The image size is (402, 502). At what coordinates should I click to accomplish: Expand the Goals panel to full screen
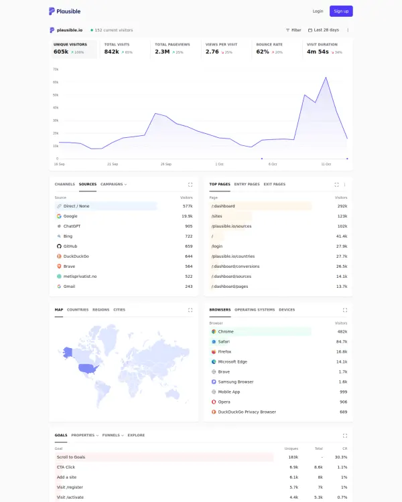pos(345,436)
